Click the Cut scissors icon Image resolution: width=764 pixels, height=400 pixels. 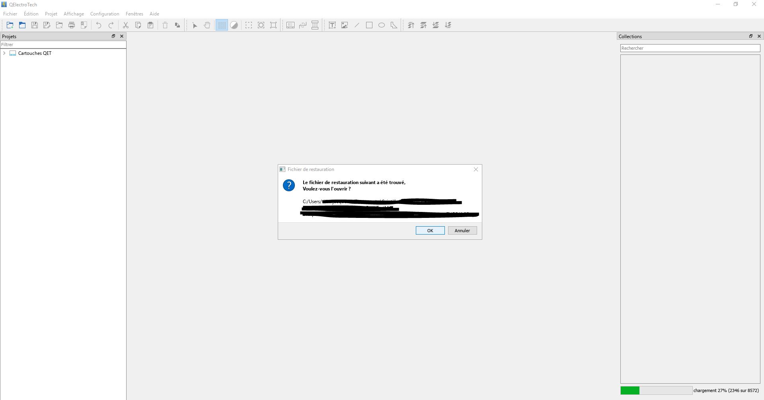pyautogui.click(x=126, y=25)
